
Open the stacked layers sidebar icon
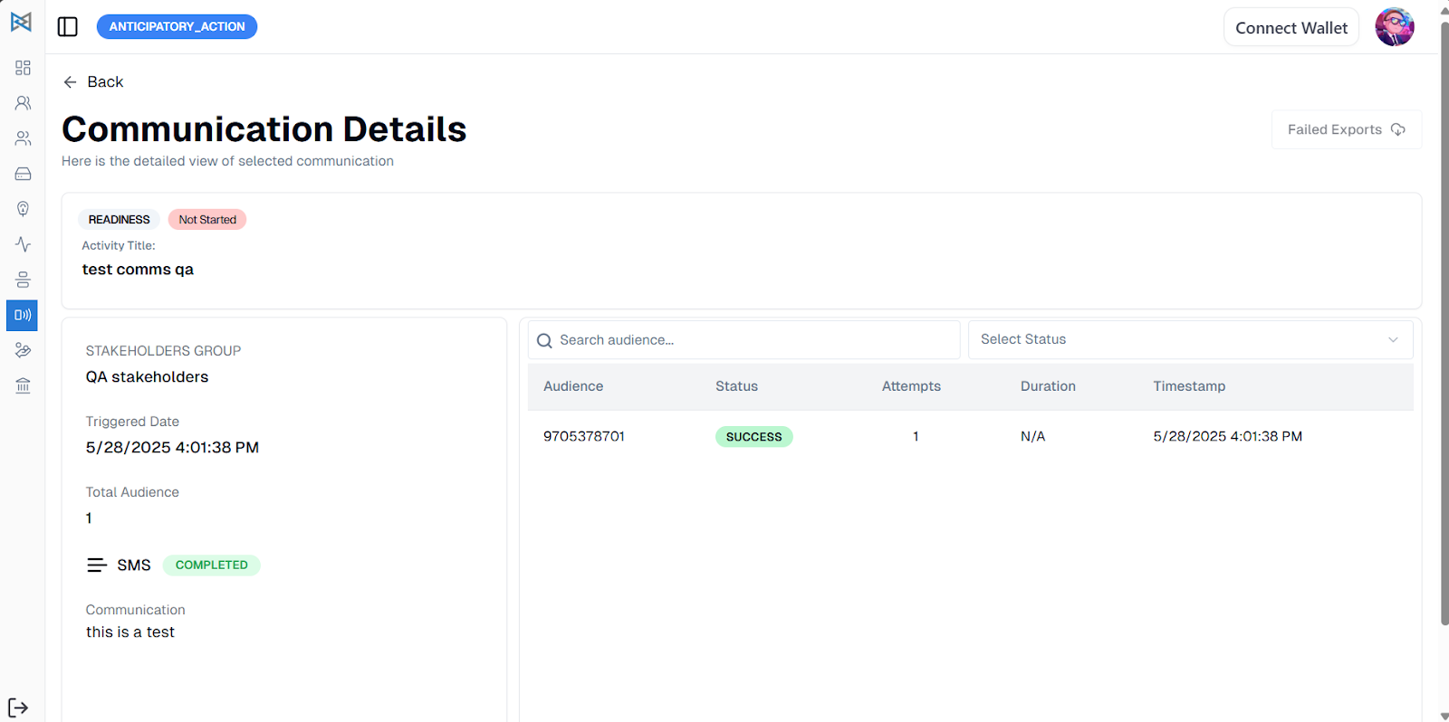tap(23, 280)
